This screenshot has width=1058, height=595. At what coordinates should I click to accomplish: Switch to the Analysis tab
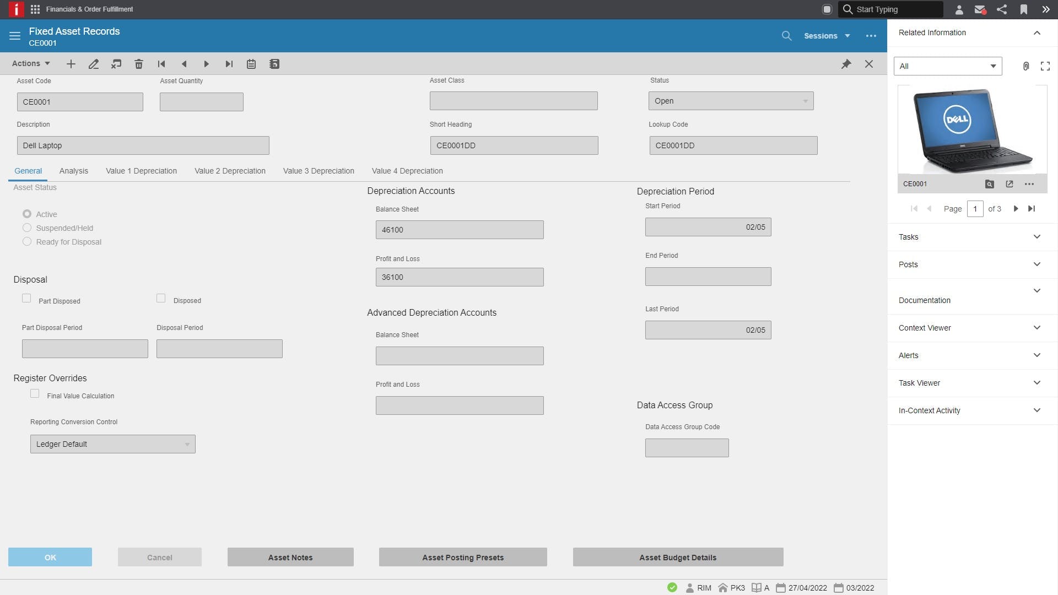pos(74,171)
